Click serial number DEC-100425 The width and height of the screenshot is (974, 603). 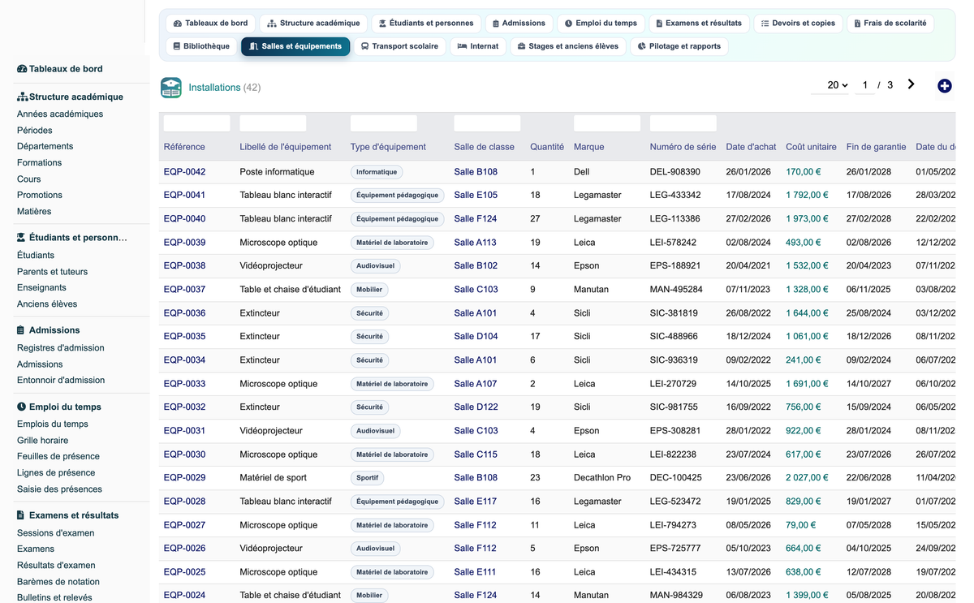click(x=676, y=478)
